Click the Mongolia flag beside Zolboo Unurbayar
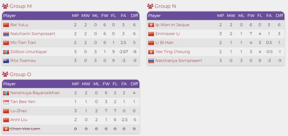The height and width of the screenshot is (136, 288). 6,52
